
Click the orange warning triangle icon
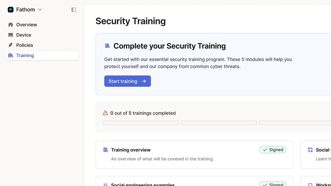[105, 113]
